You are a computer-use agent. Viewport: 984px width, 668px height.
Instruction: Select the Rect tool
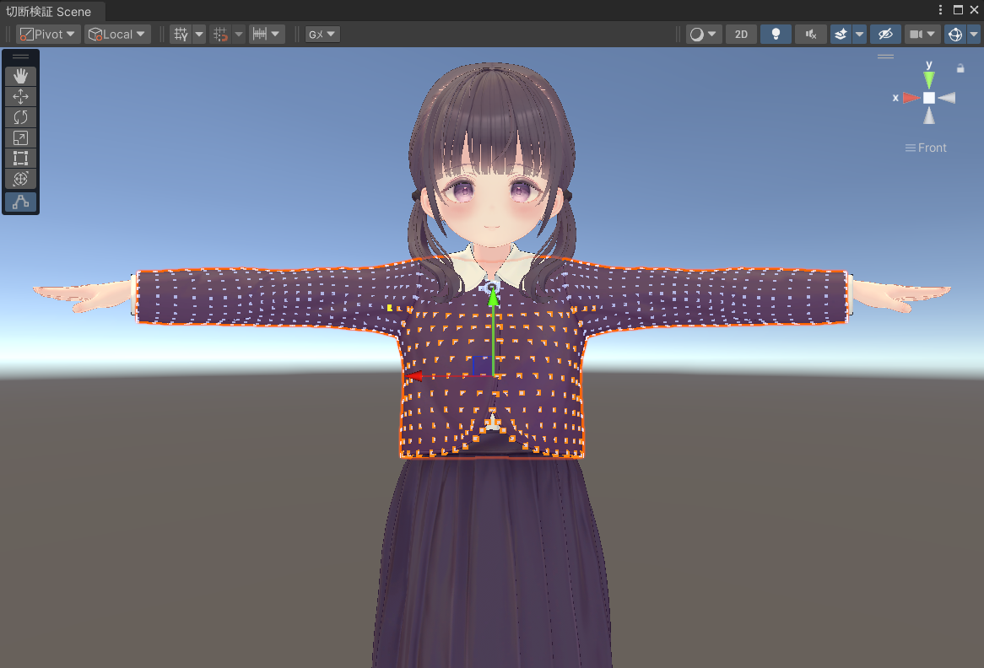click(21, 158)
